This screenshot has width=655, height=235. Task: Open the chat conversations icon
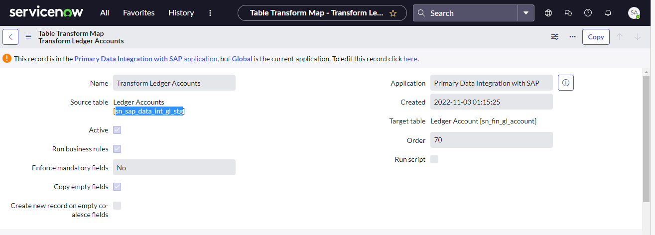(568, 13)
